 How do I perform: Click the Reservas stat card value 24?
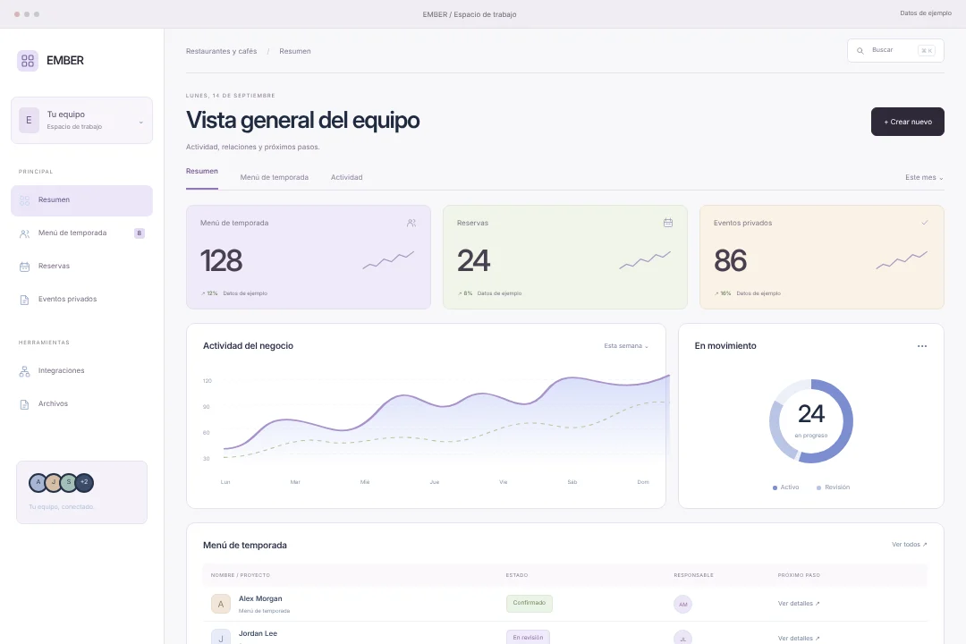coord(473,260)
